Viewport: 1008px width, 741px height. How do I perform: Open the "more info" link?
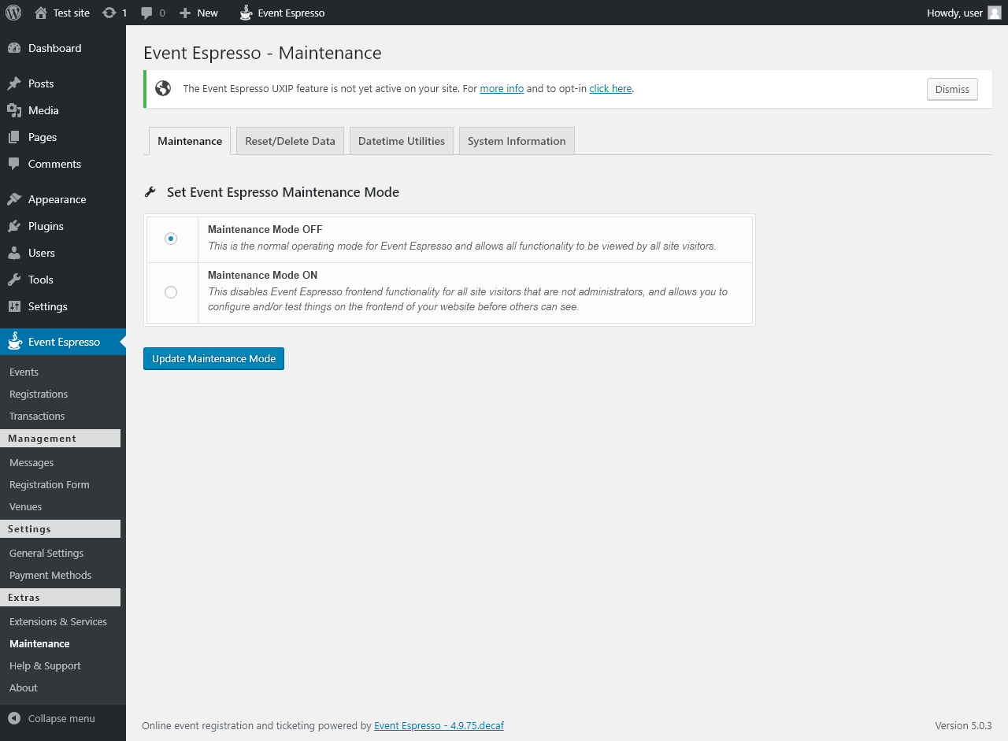click(502, 89)
